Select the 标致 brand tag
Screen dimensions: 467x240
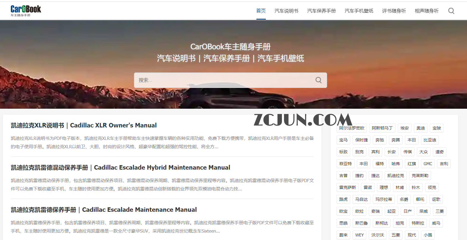[343, 152]
